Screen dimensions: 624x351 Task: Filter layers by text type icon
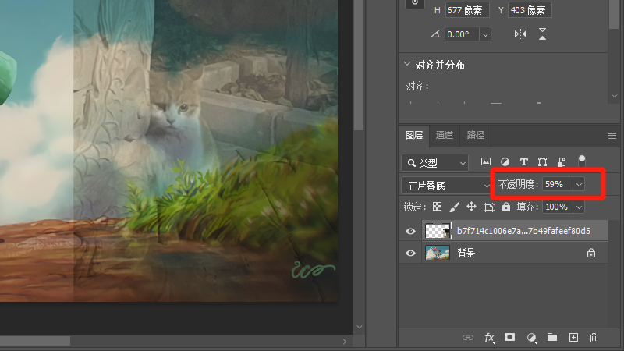(523, 162)
